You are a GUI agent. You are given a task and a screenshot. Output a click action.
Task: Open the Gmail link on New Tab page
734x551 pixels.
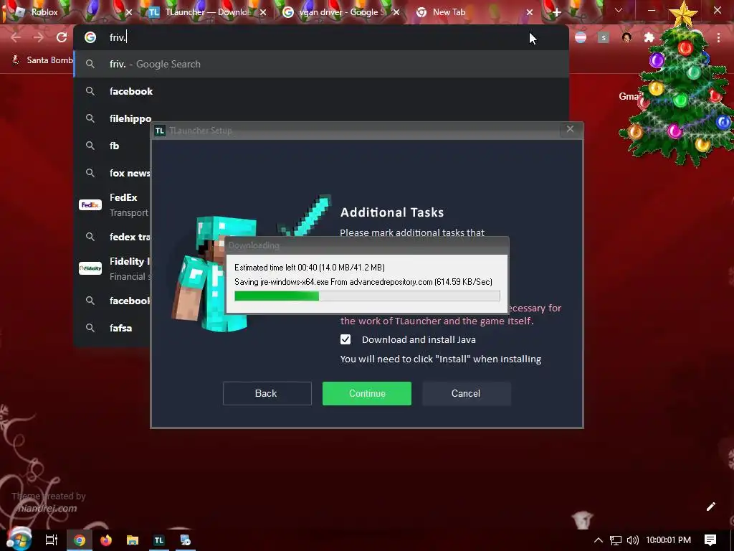click(x=629, y=97)
